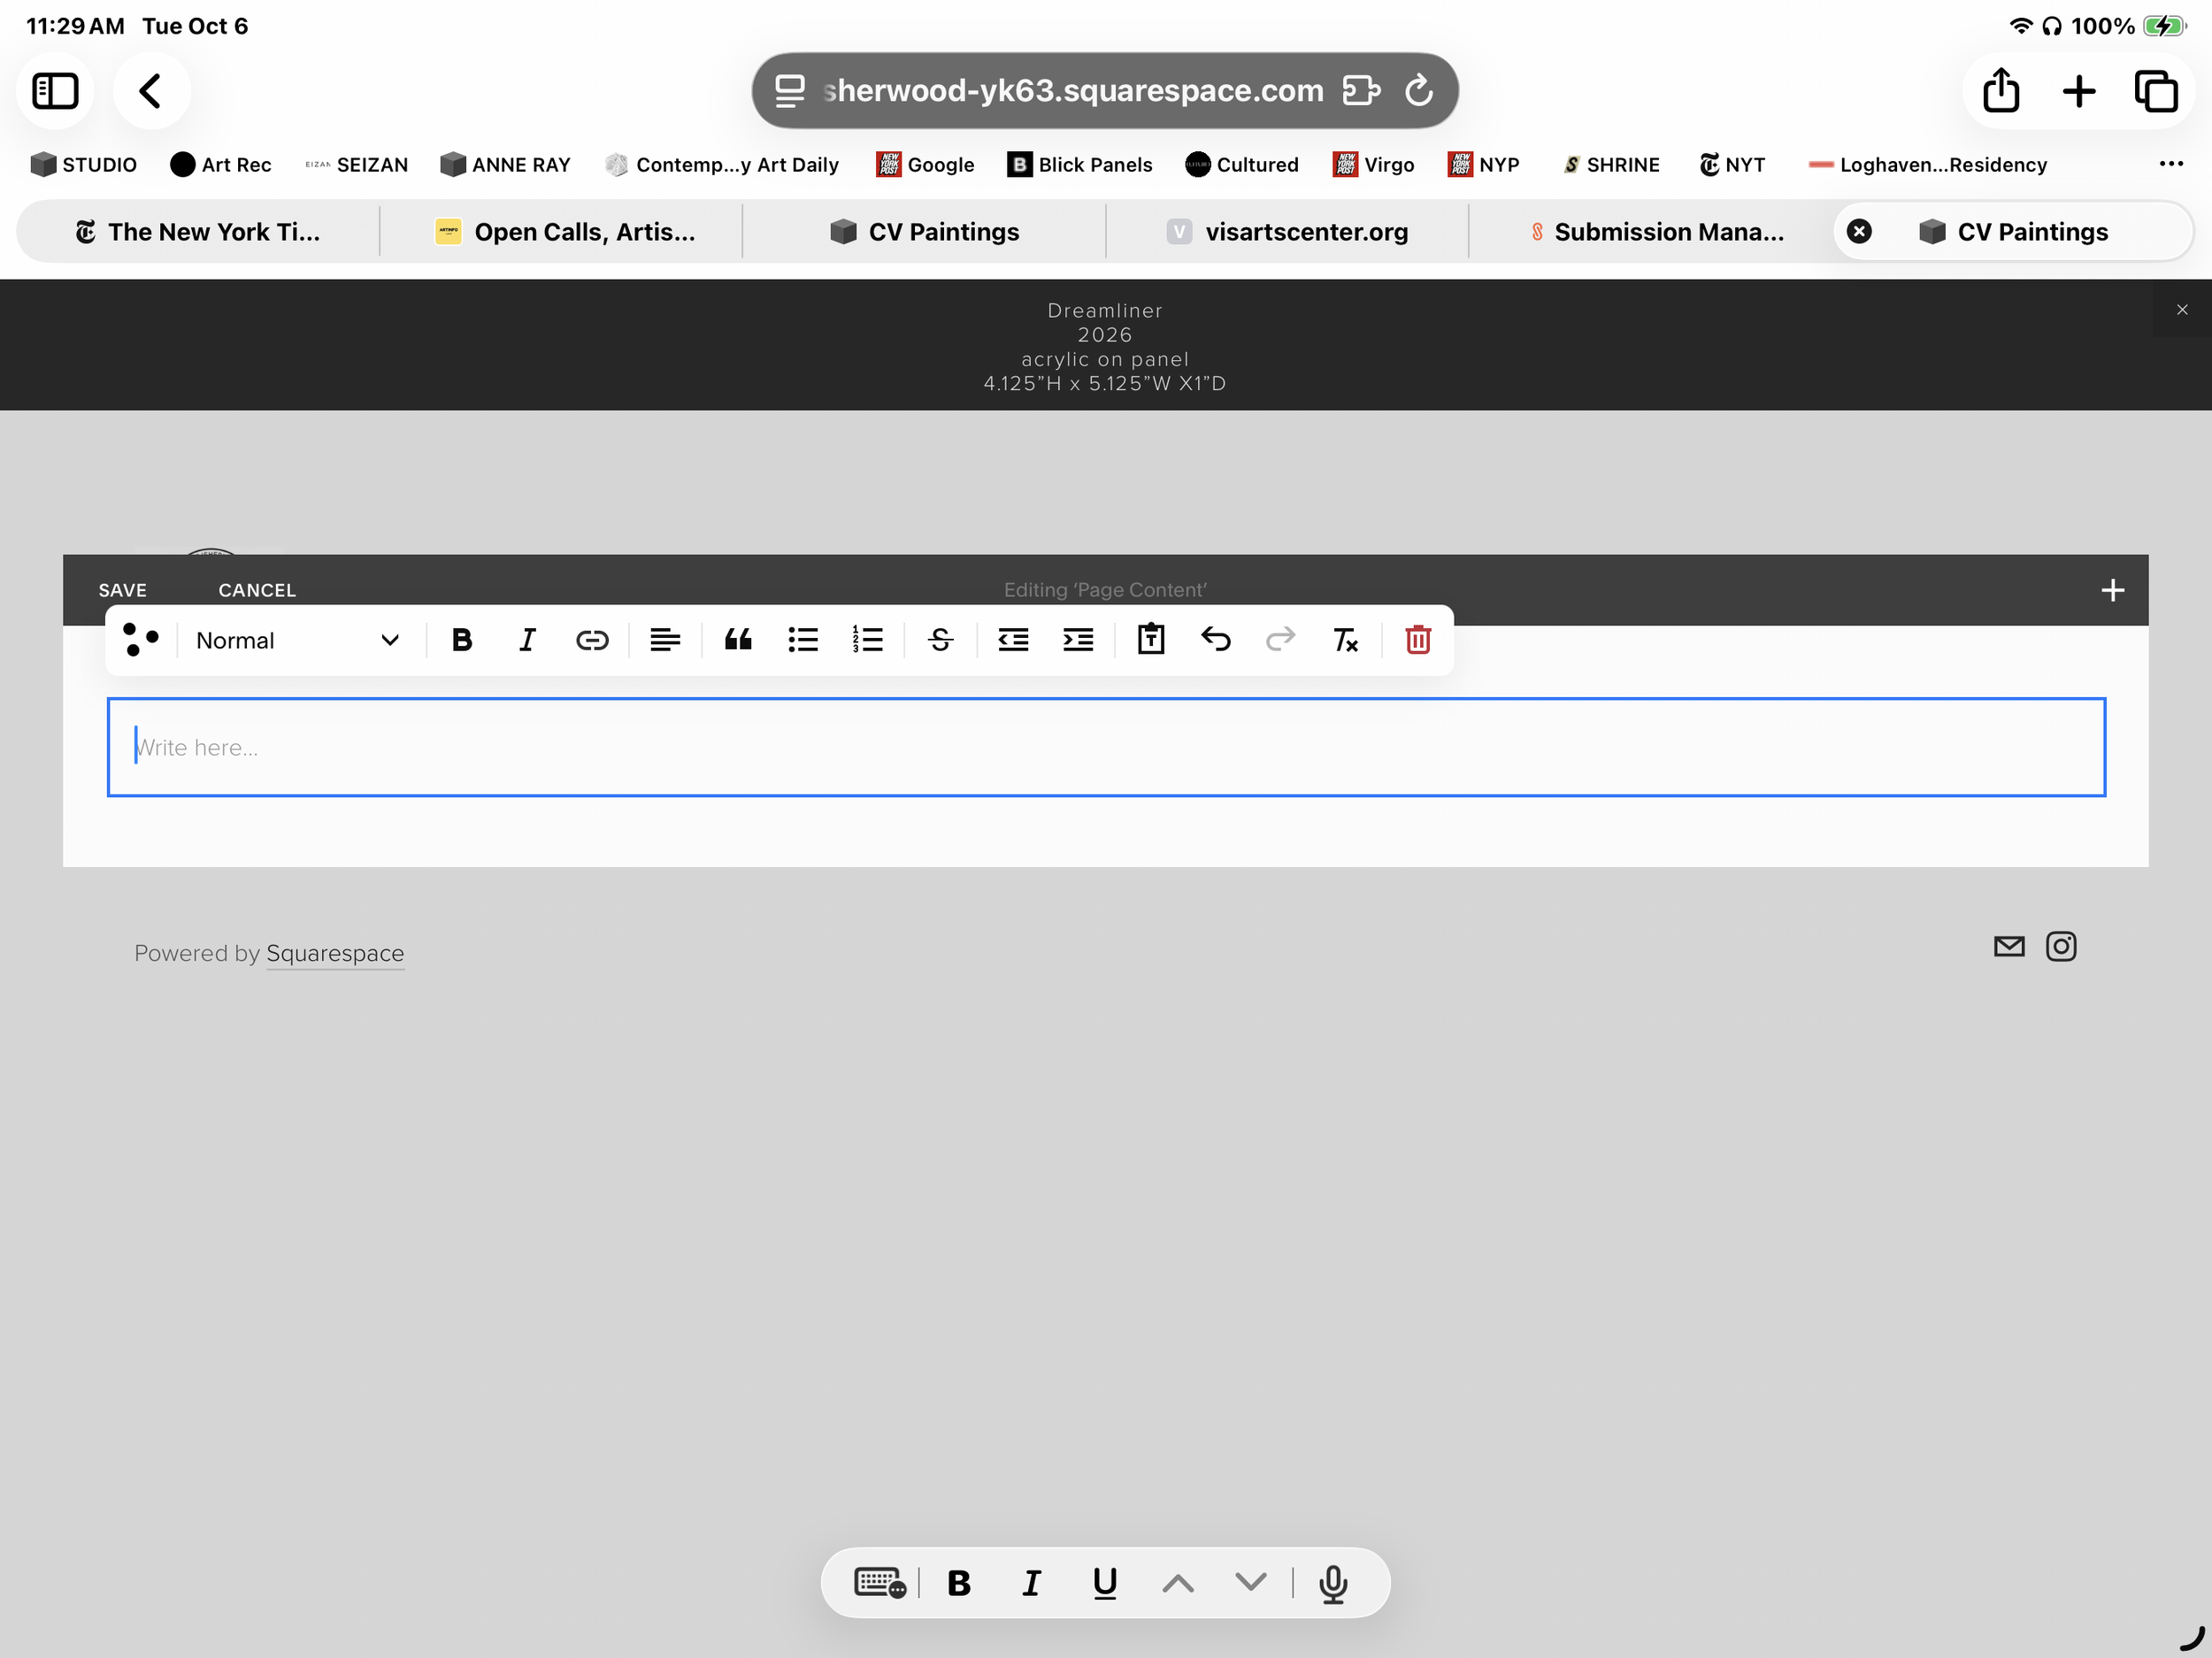Redo the edit in the editor toolbar
The image size is (2212, 1658).
(x=1280, y=639)
